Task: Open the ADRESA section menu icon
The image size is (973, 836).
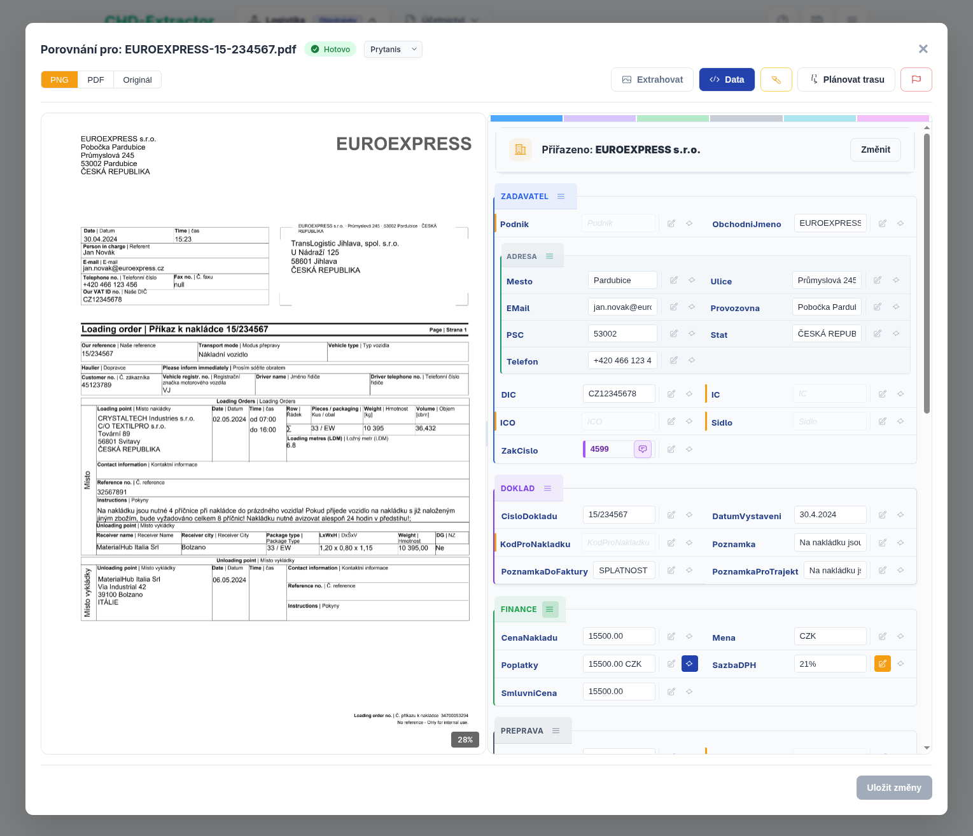Action: click(550, 256)
